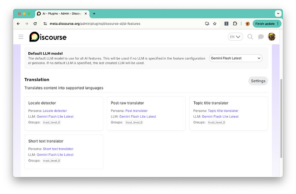Open the S browser extension
296x194 pixels.
[227, 24]
